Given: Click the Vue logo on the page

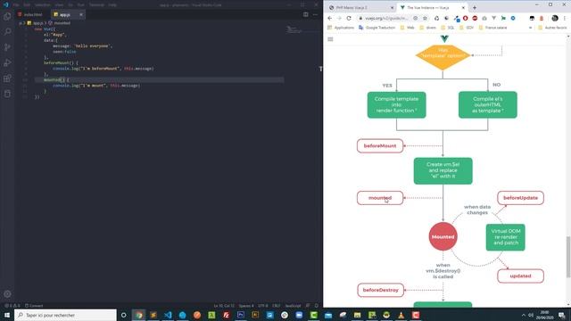Looking at the screenshot, I should 444,38.
